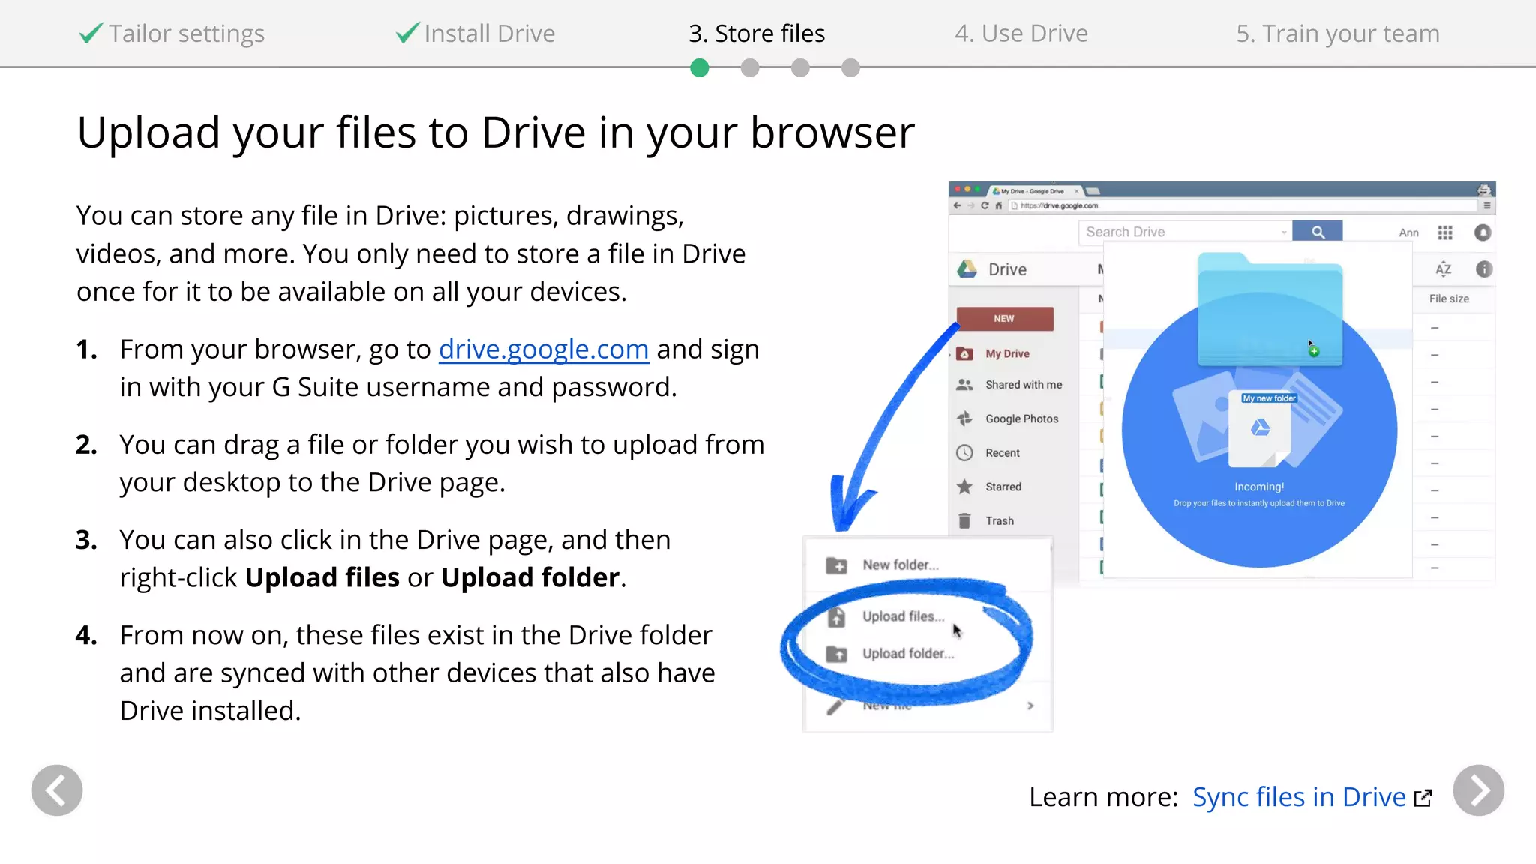
Task: Jump to the third progress dot
Action: [x=800, y=68]
